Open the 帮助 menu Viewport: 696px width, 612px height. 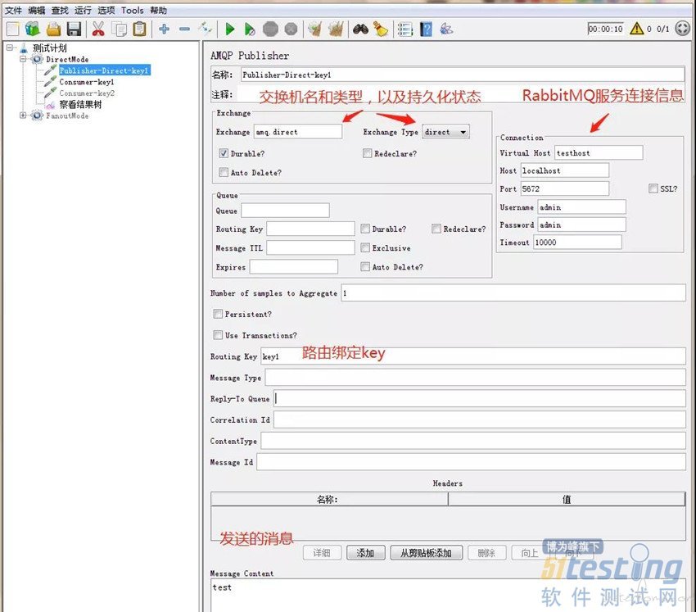pos(159,10)
